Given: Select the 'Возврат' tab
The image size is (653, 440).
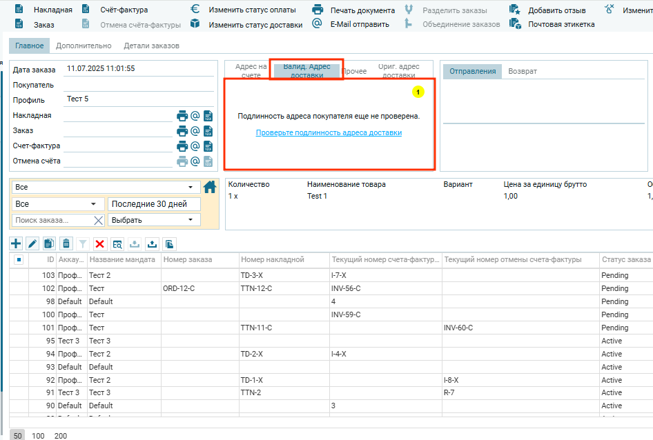Looking at the screenshot, I should point(523,72).
